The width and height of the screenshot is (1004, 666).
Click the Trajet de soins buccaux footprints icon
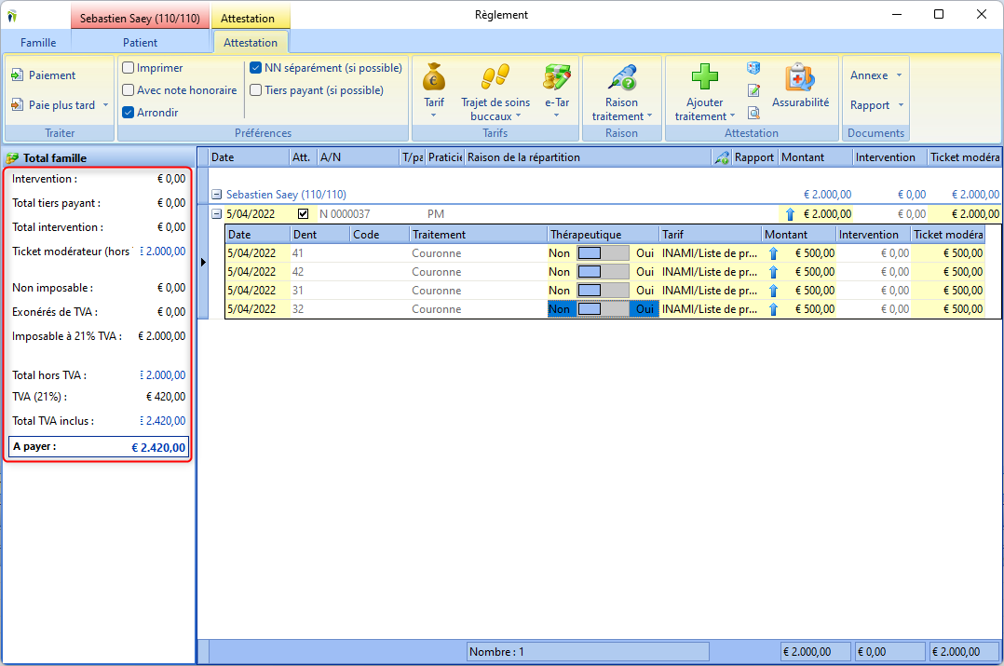[x=495, y=76]
